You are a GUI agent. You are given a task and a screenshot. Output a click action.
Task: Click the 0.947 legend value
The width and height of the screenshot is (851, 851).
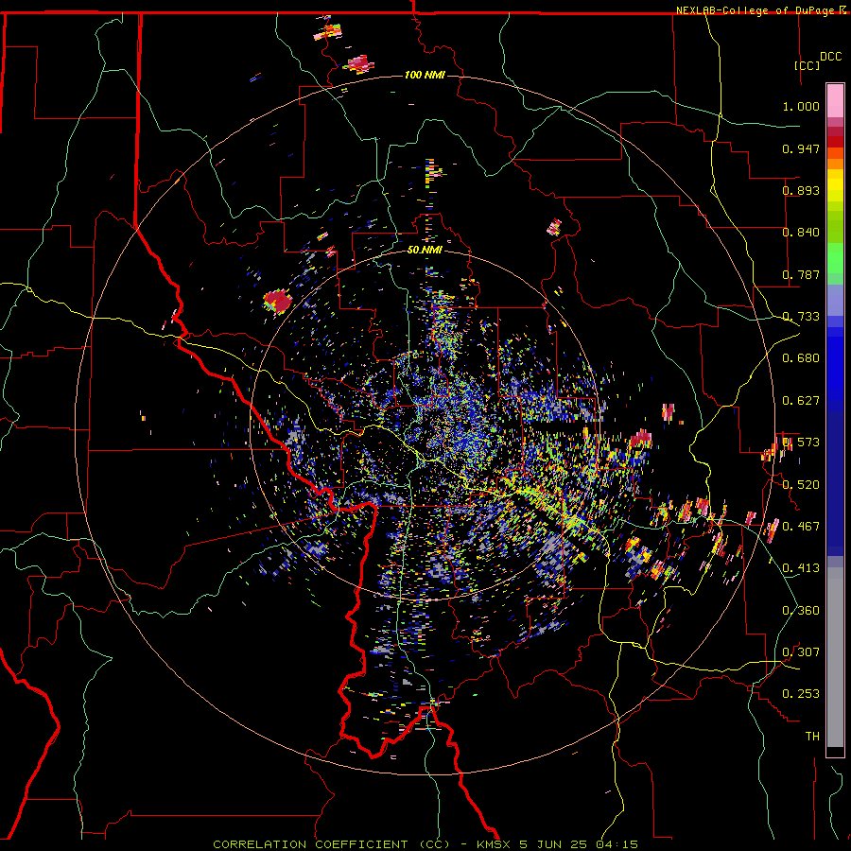(801, 148)
